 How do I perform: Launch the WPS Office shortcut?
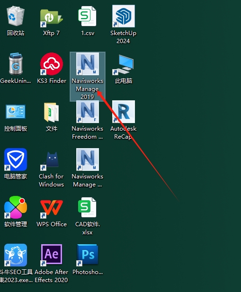point(52,208)
